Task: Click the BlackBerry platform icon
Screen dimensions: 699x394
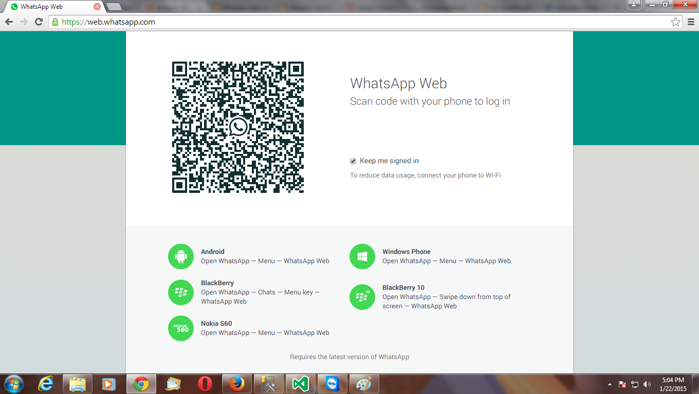Action: (181, 292)
